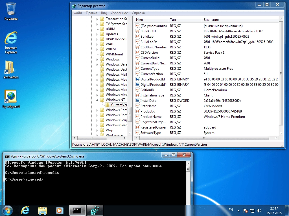Screen dimensions: 289x216
Task: Click the EditionID string value icon
Action: 138,90
